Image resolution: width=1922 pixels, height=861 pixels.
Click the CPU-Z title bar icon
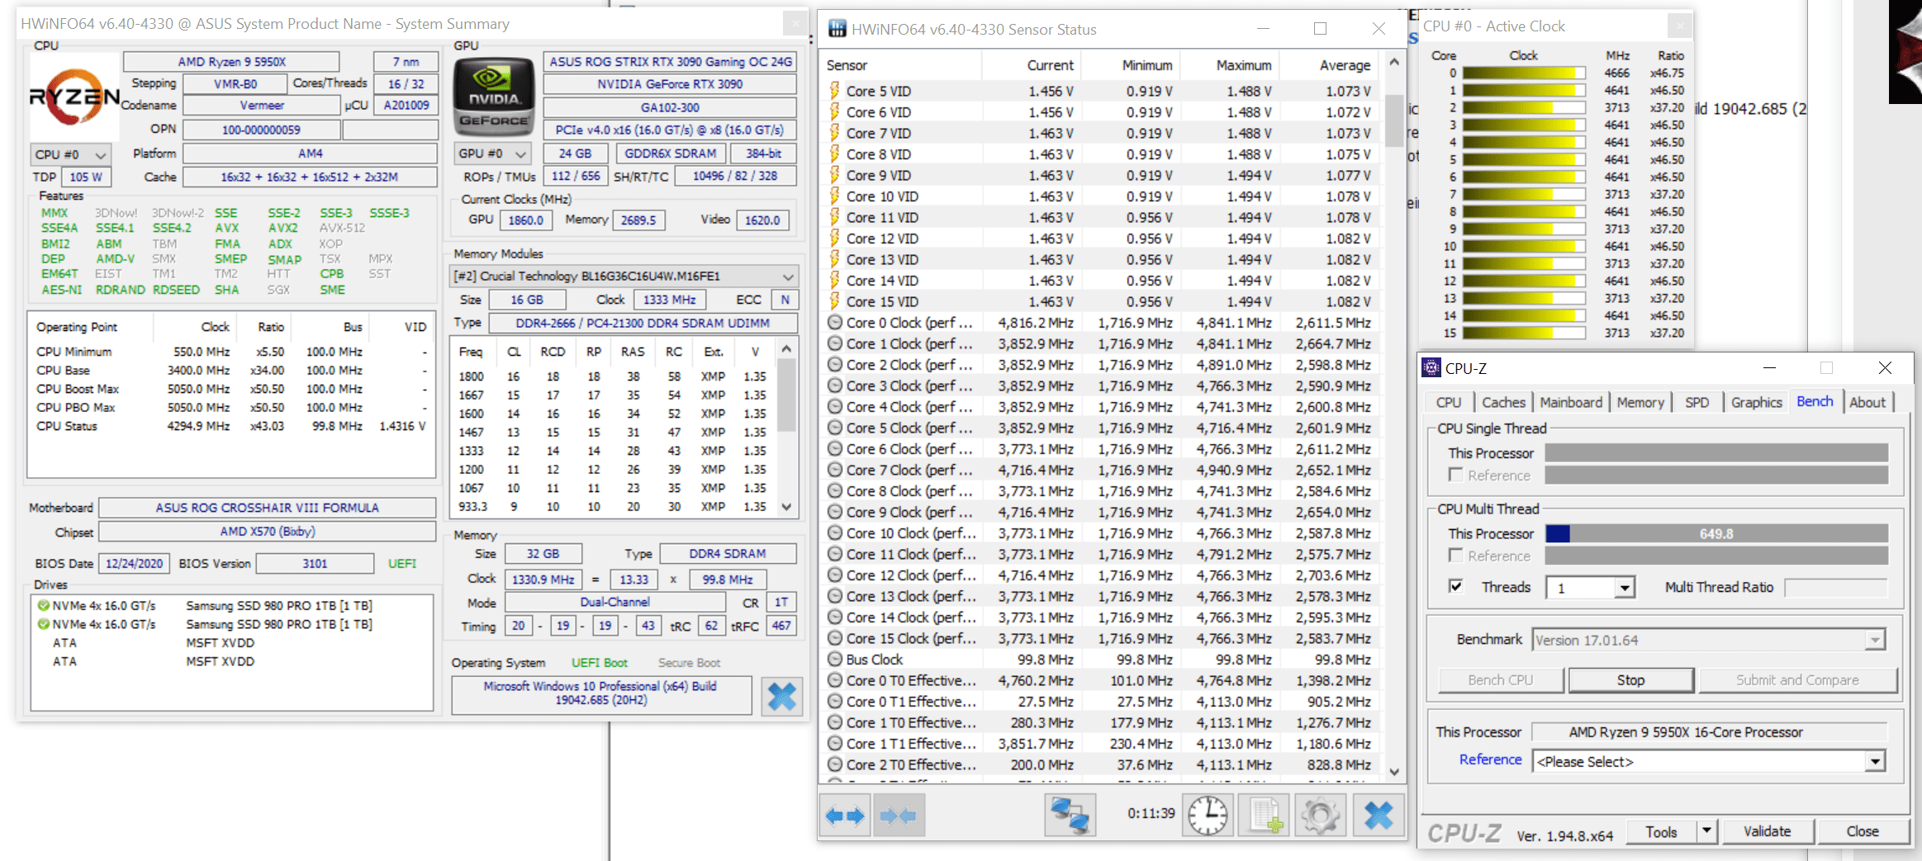[1431, 368]
